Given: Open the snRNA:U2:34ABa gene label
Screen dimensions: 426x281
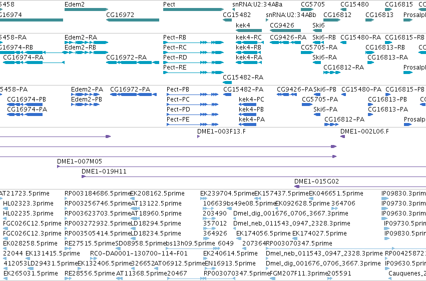Looking at the screenshot, I should [257, 4].
